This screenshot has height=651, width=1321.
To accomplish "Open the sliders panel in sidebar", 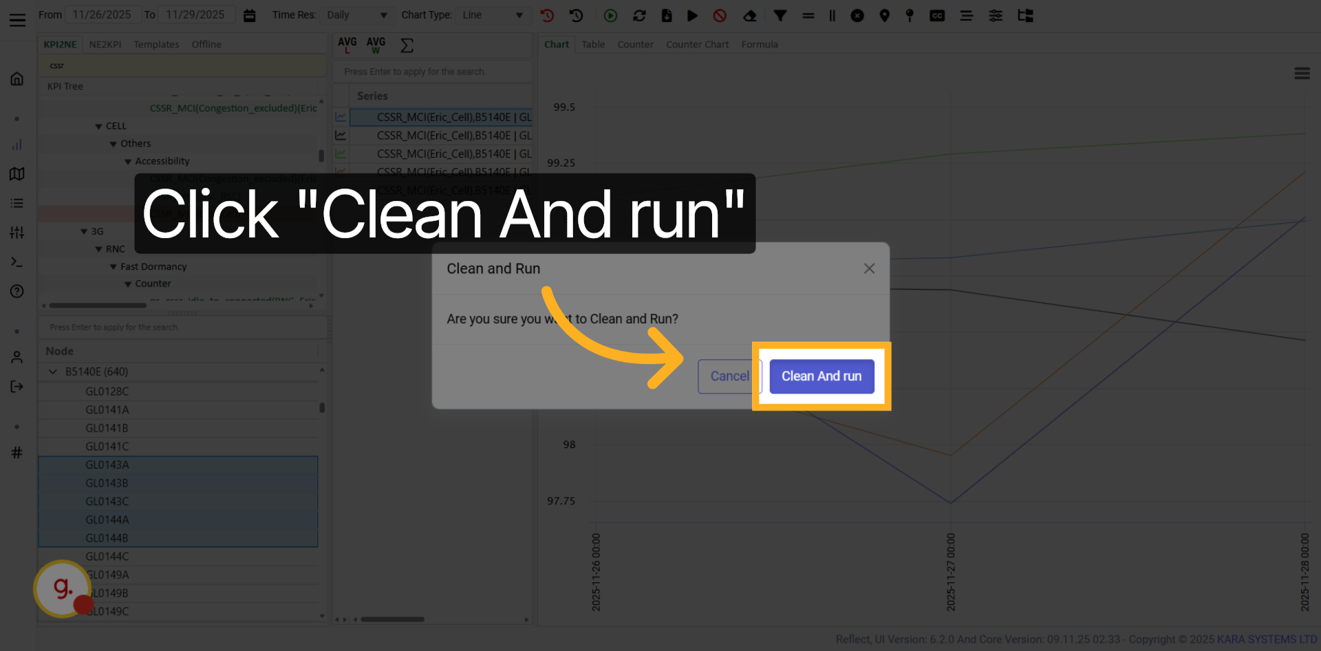I will pyautogui.click(x=17, y=233).
